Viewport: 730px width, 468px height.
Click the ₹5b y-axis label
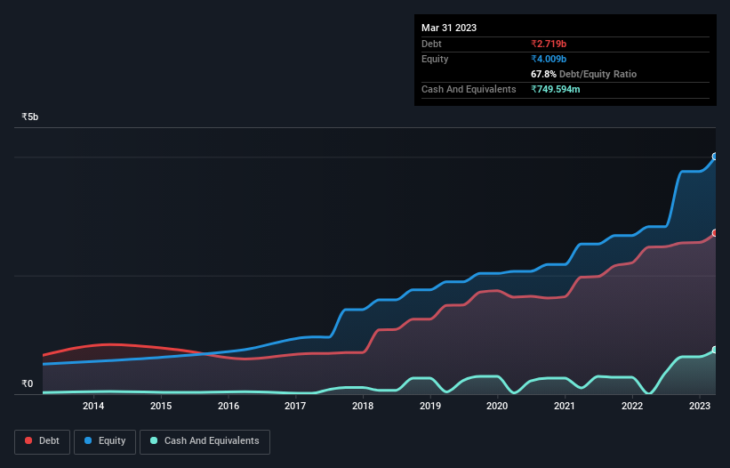coord(30,117)
